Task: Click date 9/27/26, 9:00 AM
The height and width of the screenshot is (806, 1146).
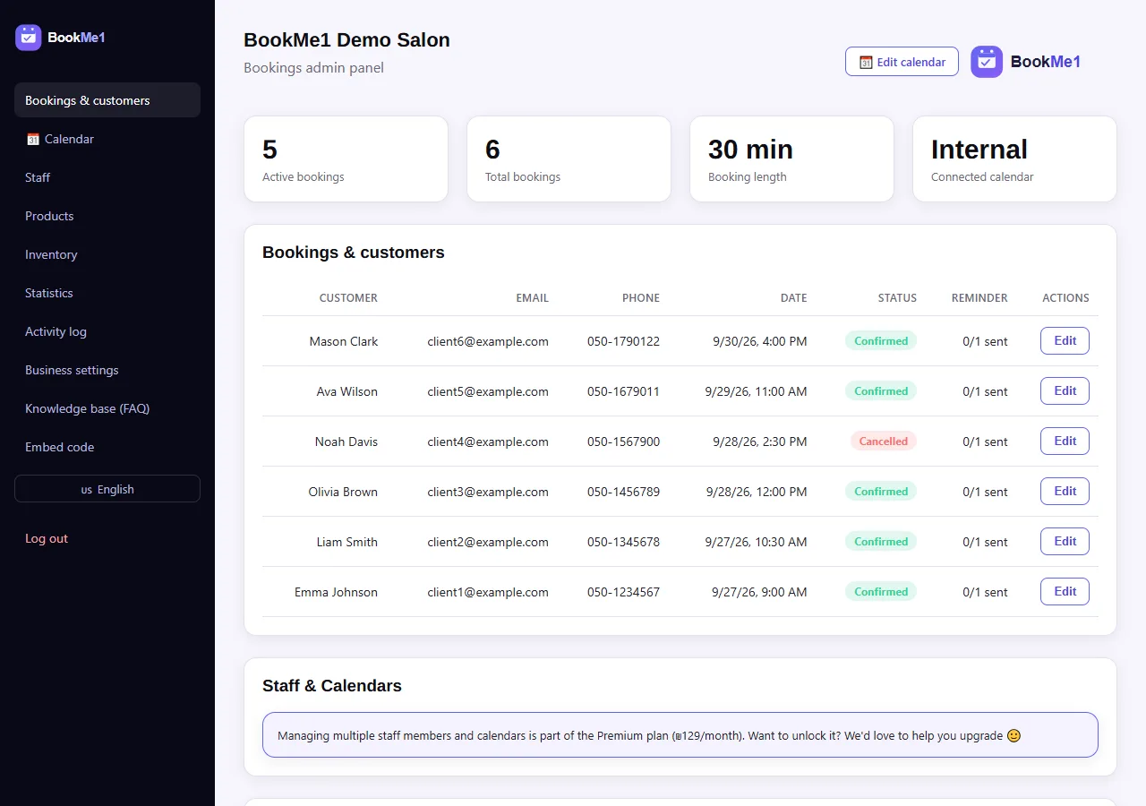Action: (759, 592)
